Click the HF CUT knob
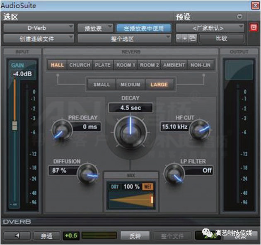Image resolution: width=261 pixels, height=245 pixels. pyautogui.click(x=199, y=130)
